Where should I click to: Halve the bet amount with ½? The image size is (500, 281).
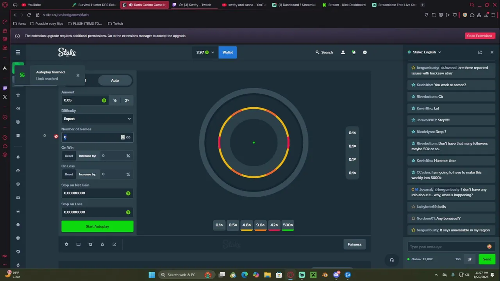tap(115, 100)
